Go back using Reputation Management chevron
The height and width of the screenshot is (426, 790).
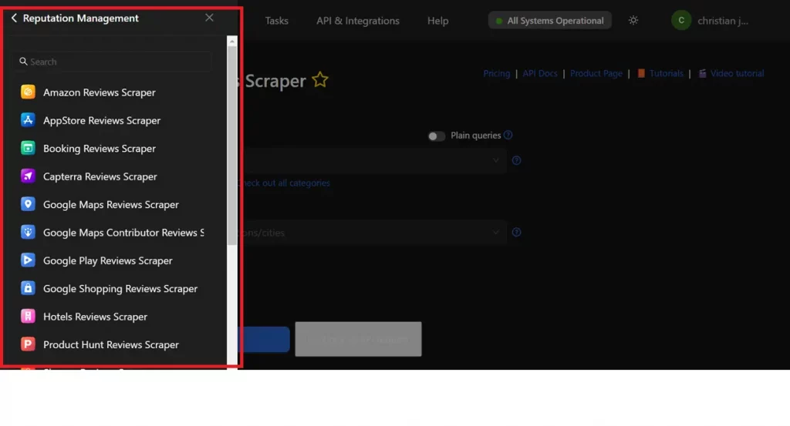point(14,18)
